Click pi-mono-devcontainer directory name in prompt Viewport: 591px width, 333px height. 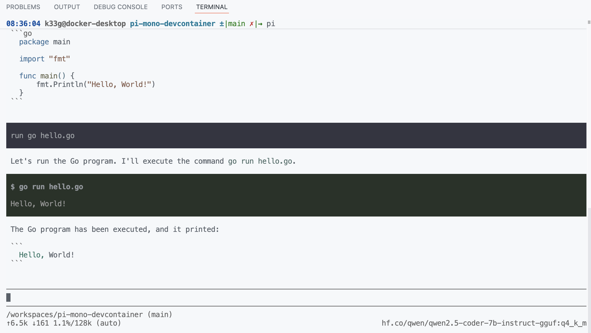[x=172, y=24]
